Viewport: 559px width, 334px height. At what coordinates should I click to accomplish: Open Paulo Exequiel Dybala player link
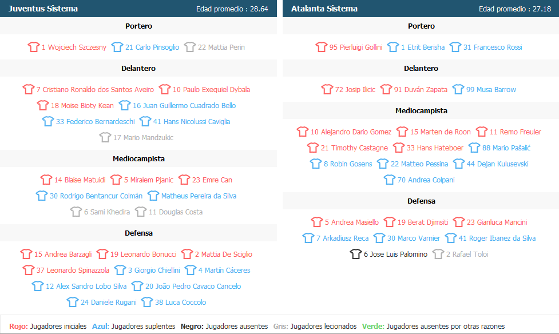[211, 89]
